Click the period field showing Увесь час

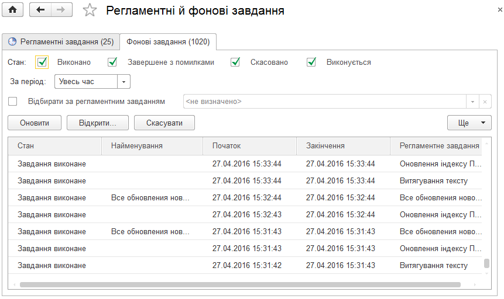click(86, 82)
